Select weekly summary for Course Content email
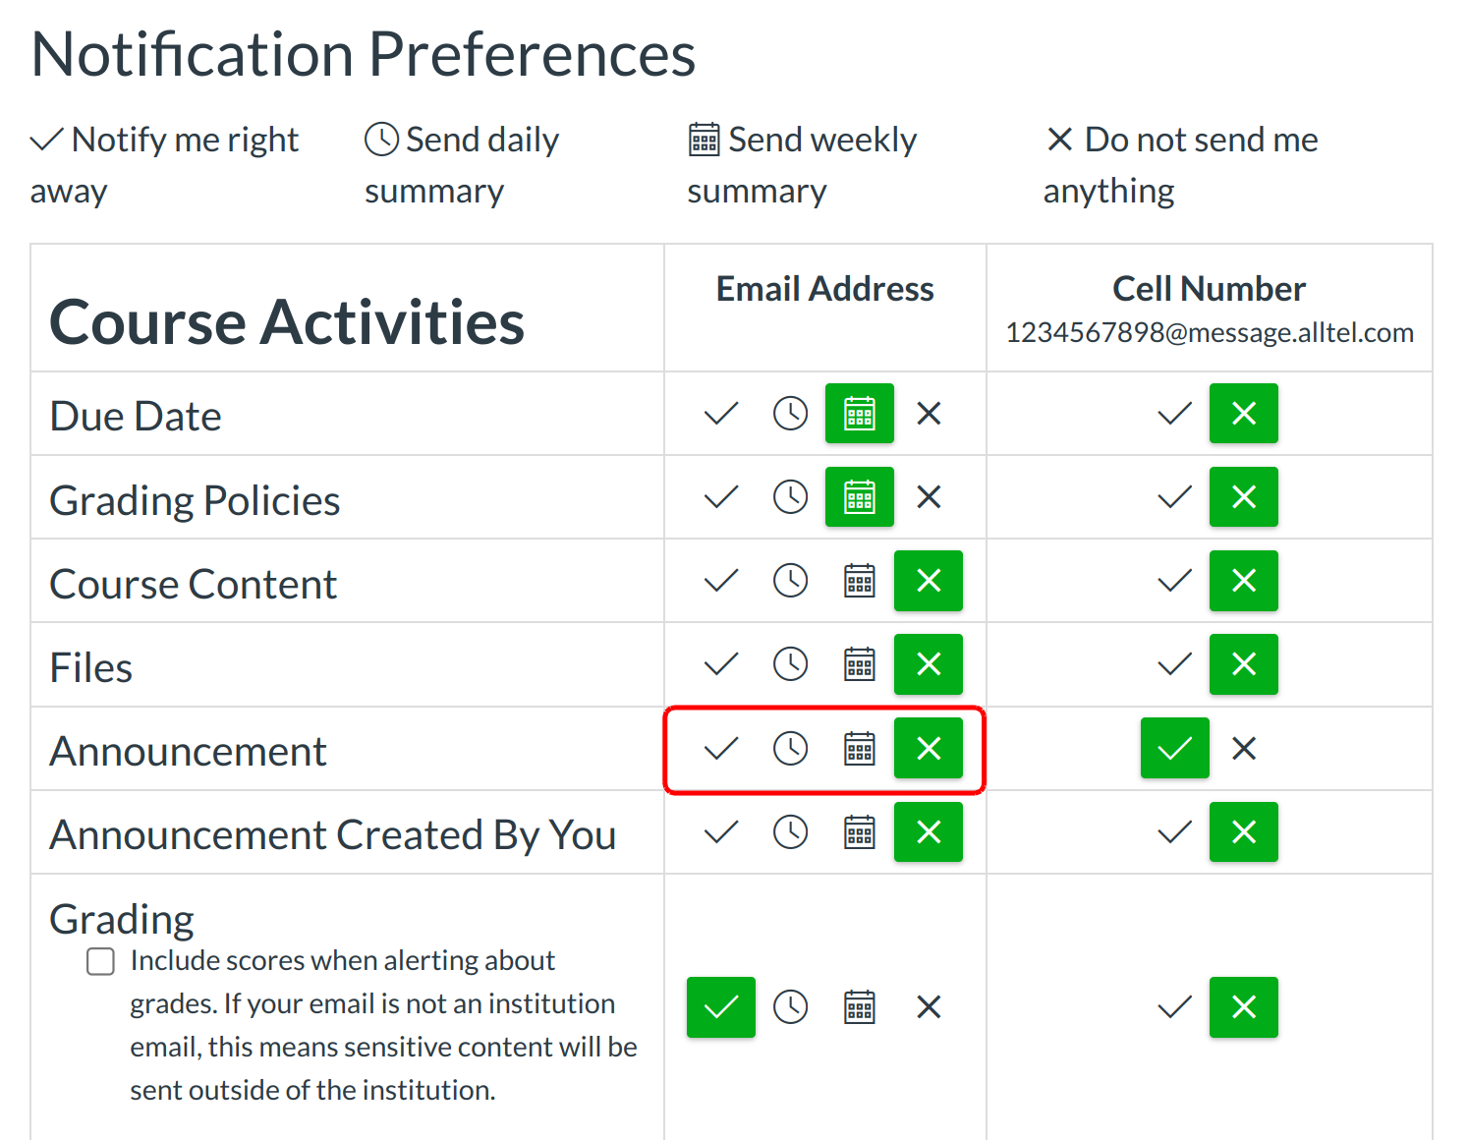Screen dimensions: 1468x1140 point(860,581)
